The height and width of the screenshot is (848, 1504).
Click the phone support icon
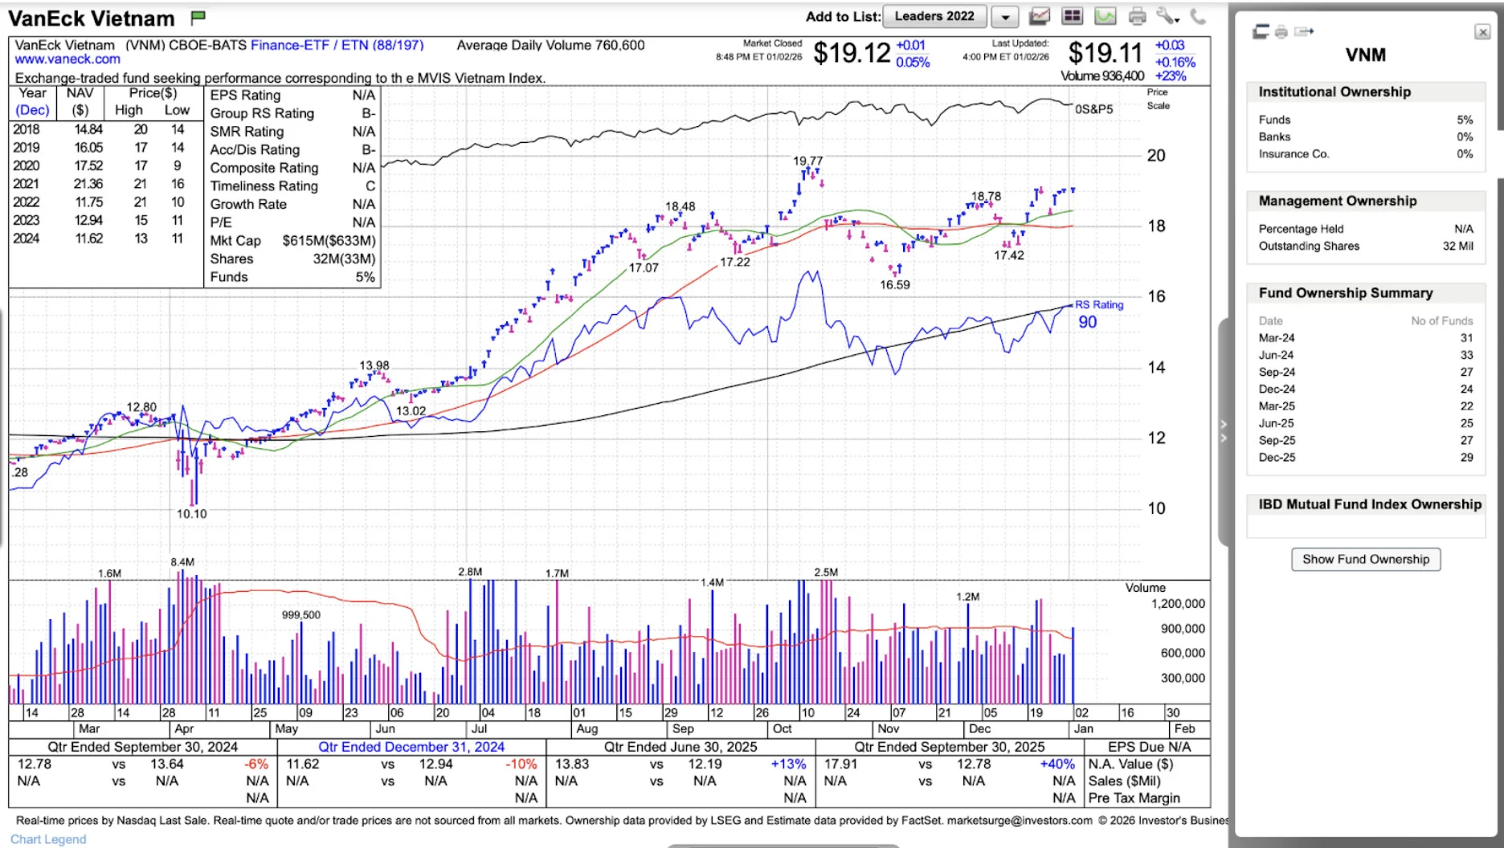click(x=1198, y=16)
